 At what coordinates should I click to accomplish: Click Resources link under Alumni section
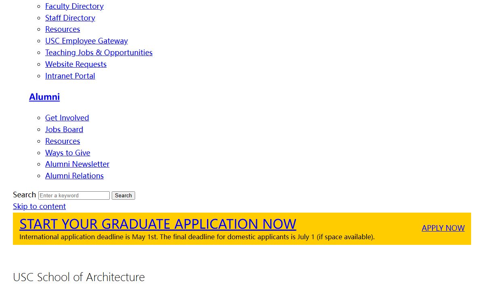(x=63, y=141)
